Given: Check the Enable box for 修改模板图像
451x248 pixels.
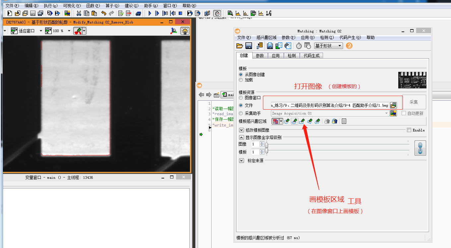Looking at the screenshot, I should (x=409, y=130).
